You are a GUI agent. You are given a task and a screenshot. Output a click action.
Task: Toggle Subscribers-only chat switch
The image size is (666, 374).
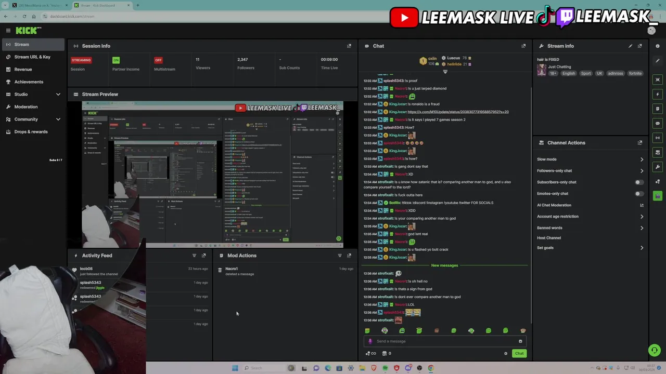[638, 182]
